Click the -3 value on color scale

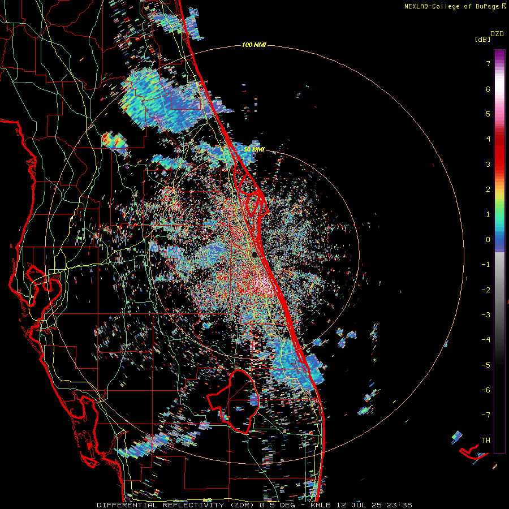pyautogui.click(x=486, y=315)
